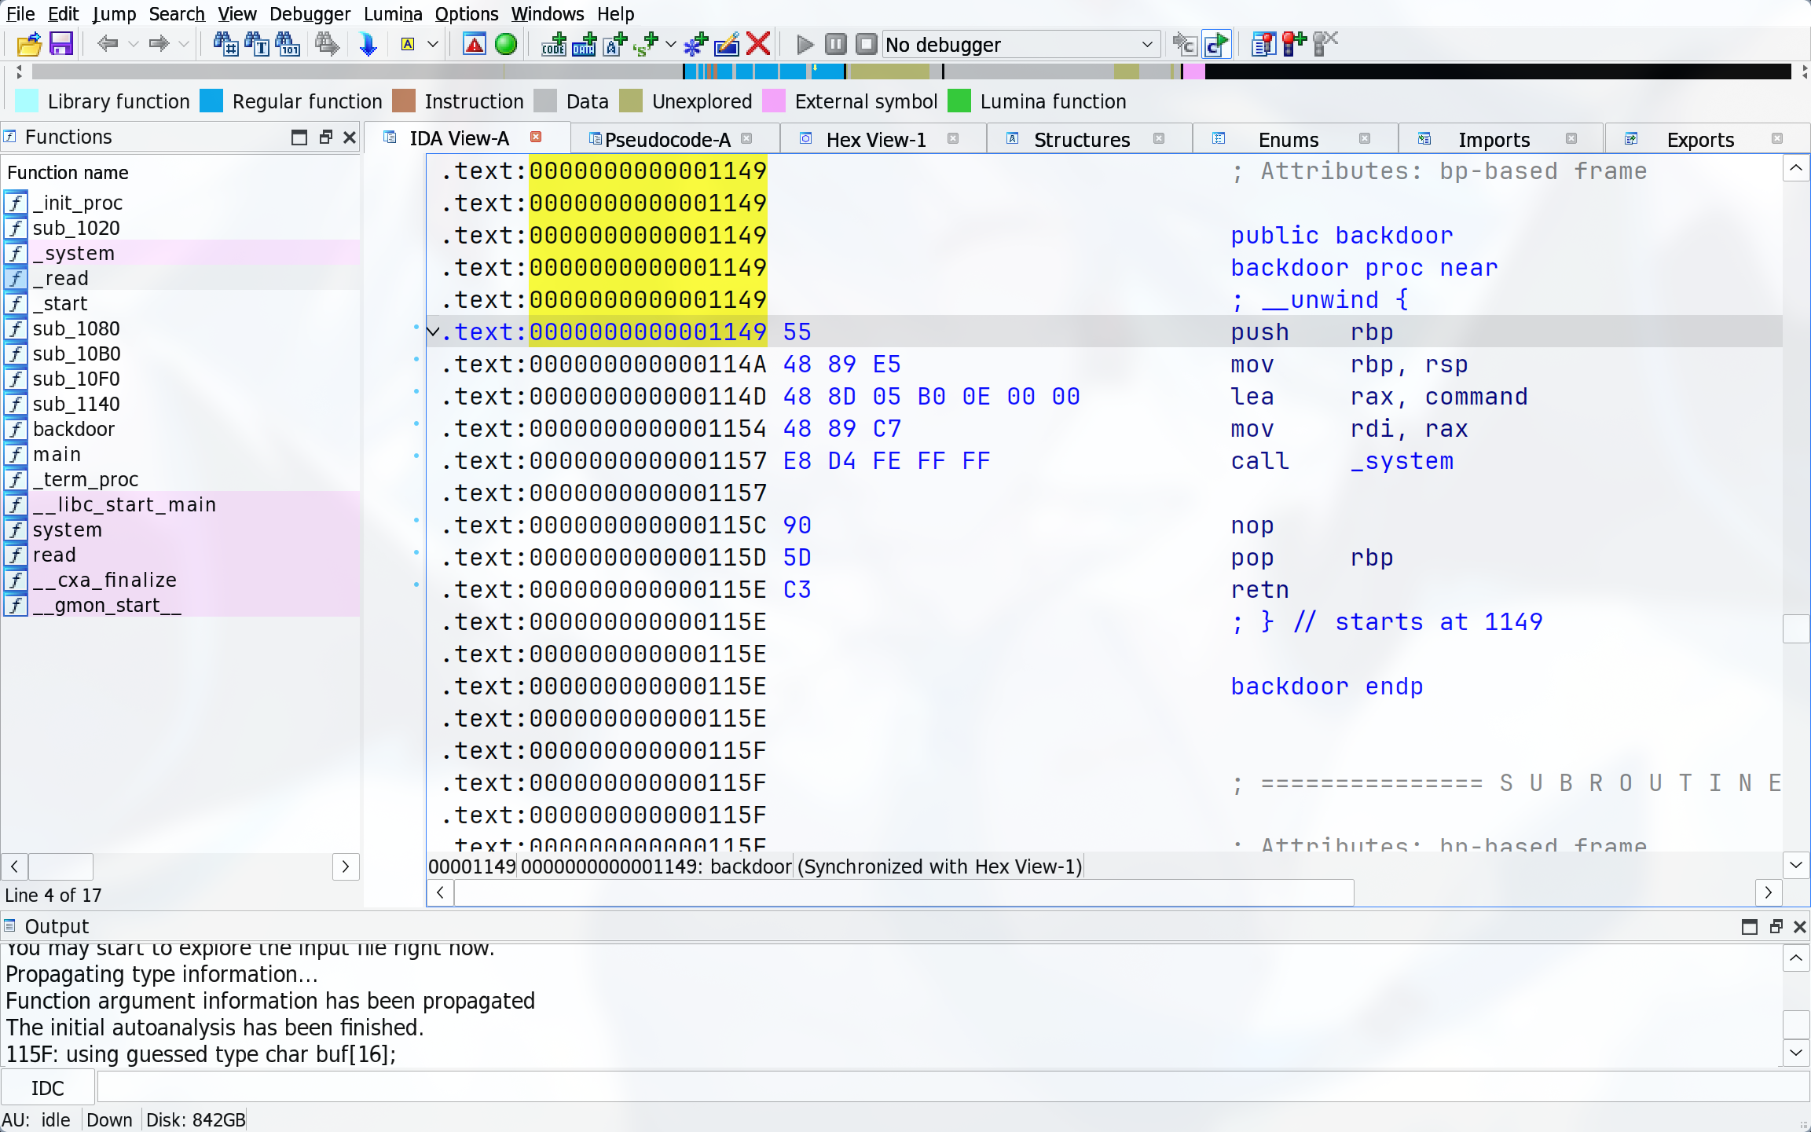Click the open file folder icon
Viewport: 1811px width, 1132px height.
point(29,44)
